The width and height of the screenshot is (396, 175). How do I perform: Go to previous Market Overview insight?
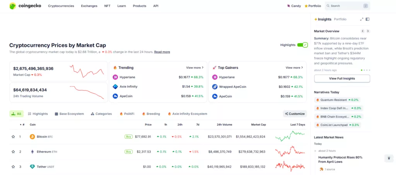click(x=363, y=31)
